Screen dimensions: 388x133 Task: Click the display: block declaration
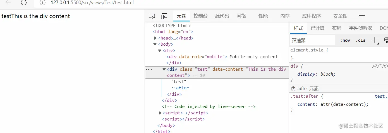click(316, 74)
